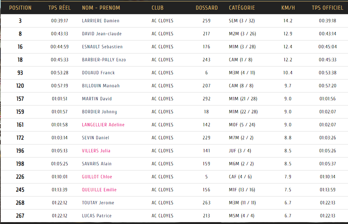Click the DOSSARD column header
Viewport: 348px width, 224px height.
pos(206,8)
